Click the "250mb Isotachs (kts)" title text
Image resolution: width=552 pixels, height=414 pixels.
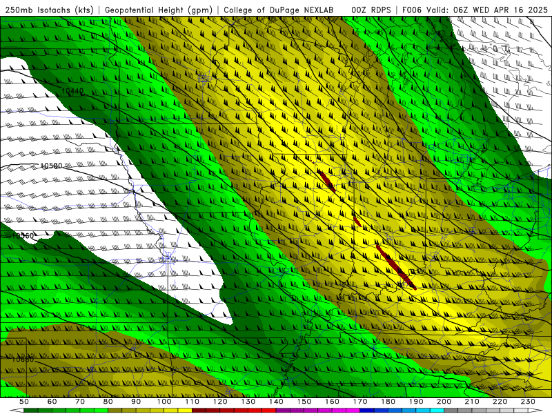[x=50, y=10]
